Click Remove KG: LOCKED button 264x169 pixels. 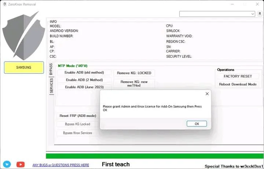pyautogui.click(x=134, y=73)
